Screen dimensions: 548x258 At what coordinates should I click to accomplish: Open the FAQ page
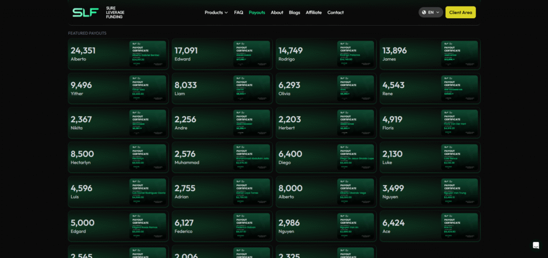(x=239, y=12)
